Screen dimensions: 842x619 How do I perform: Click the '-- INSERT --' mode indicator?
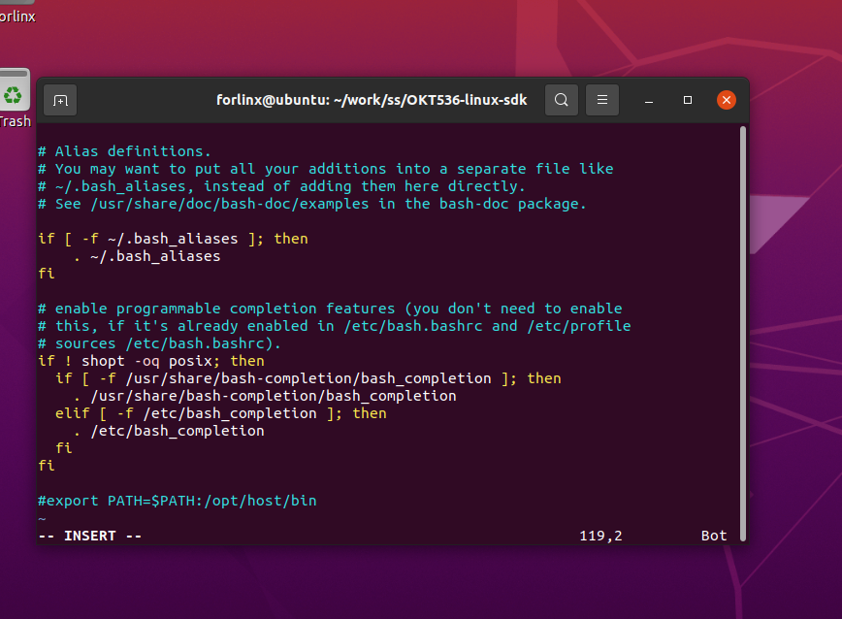[x=89, y=536]
